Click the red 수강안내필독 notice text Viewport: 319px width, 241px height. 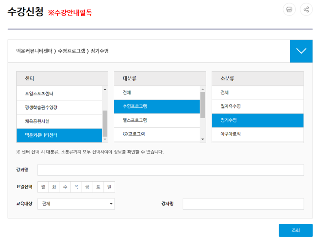click(x=70, y=13)
